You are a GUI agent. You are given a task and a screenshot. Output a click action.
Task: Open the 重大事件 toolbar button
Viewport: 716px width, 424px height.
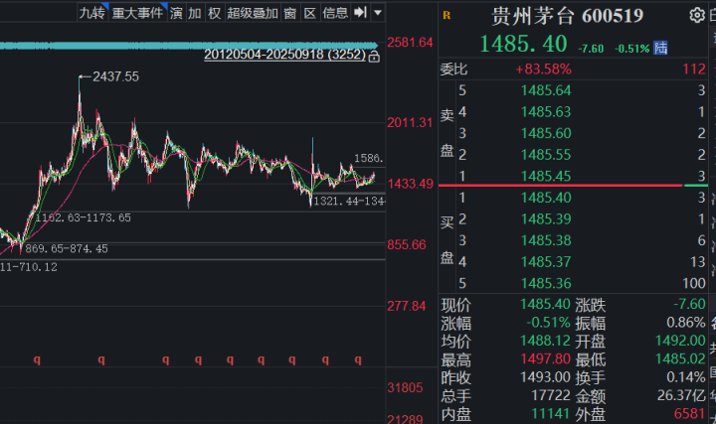[x=138, y=13]
